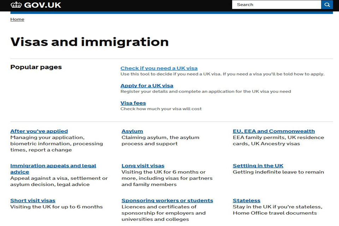Open the 'Settling in the UK' link
This screenshot has width=339, height=226.
tap(258, 166)
